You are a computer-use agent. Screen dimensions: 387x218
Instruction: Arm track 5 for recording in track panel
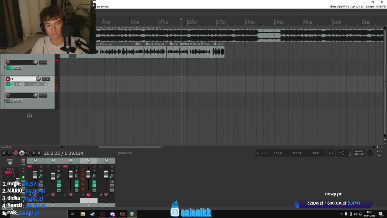(x=8, y=96)
